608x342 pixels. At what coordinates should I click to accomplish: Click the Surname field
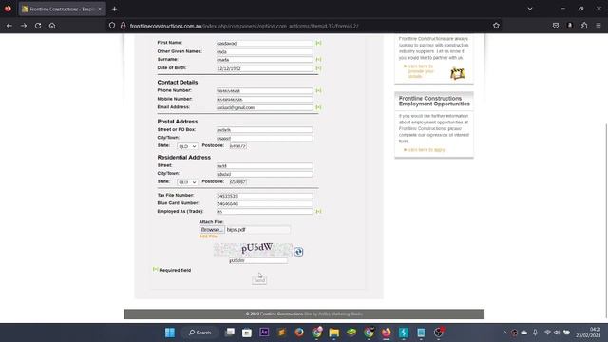coord(264,60)
